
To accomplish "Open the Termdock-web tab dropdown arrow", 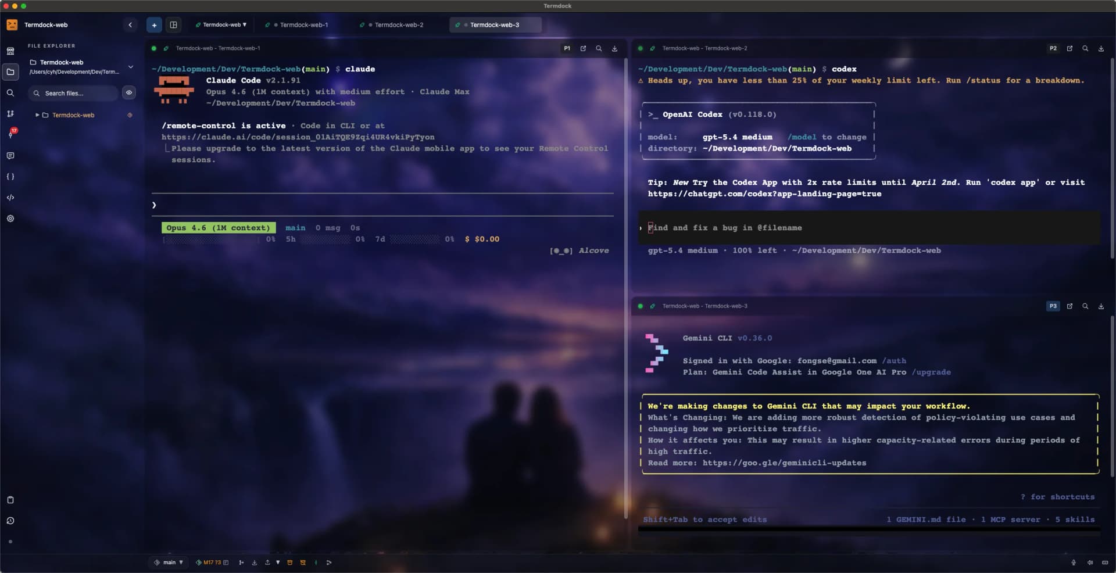I will [245, 24].
